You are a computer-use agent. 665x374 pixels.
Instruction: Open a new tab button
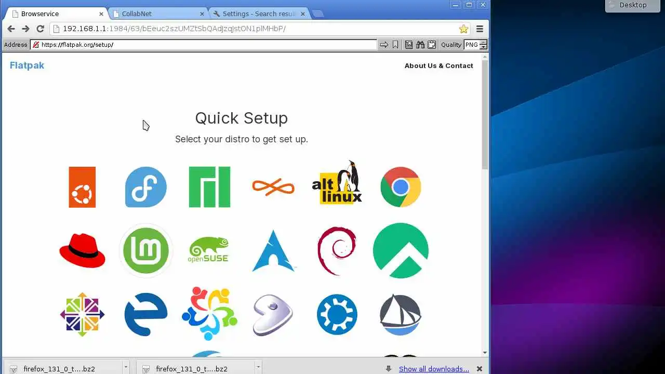click(x=318, y=14)
